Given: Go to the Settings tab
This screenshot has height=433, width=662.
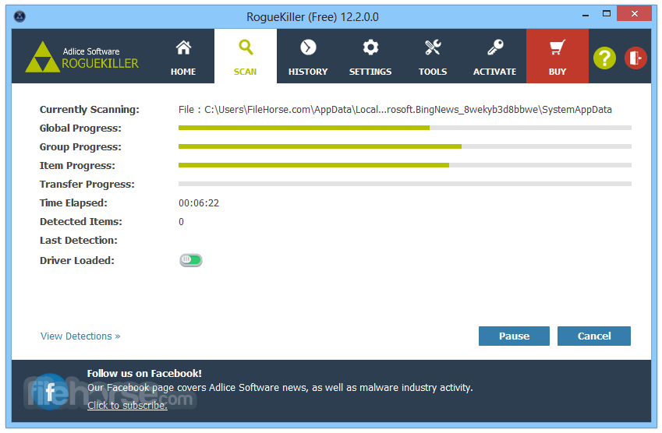Looking at the screenshot, I should pyautogui.click(x=370, y=57).
